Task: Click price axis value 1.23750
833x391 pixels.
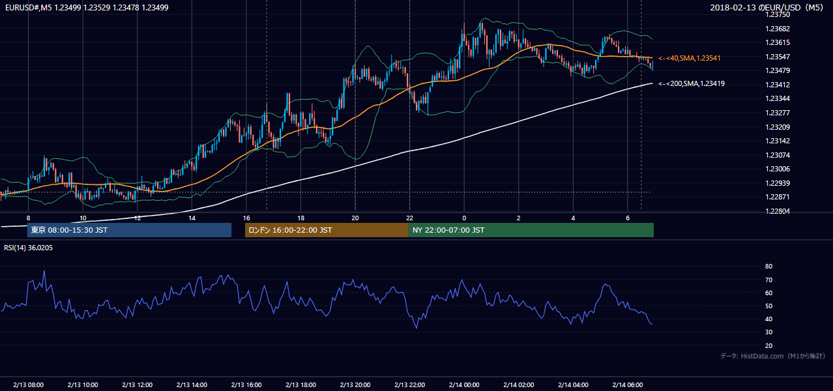Action: click(x=777, y=14)
